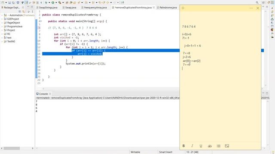
Task: Click the int visited = -1 line
Action: [x=66, y=38]
